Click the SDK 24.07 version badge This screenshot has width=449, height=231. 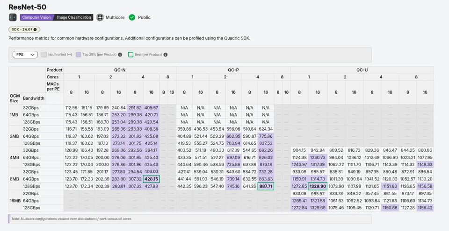tap(24, 29)
